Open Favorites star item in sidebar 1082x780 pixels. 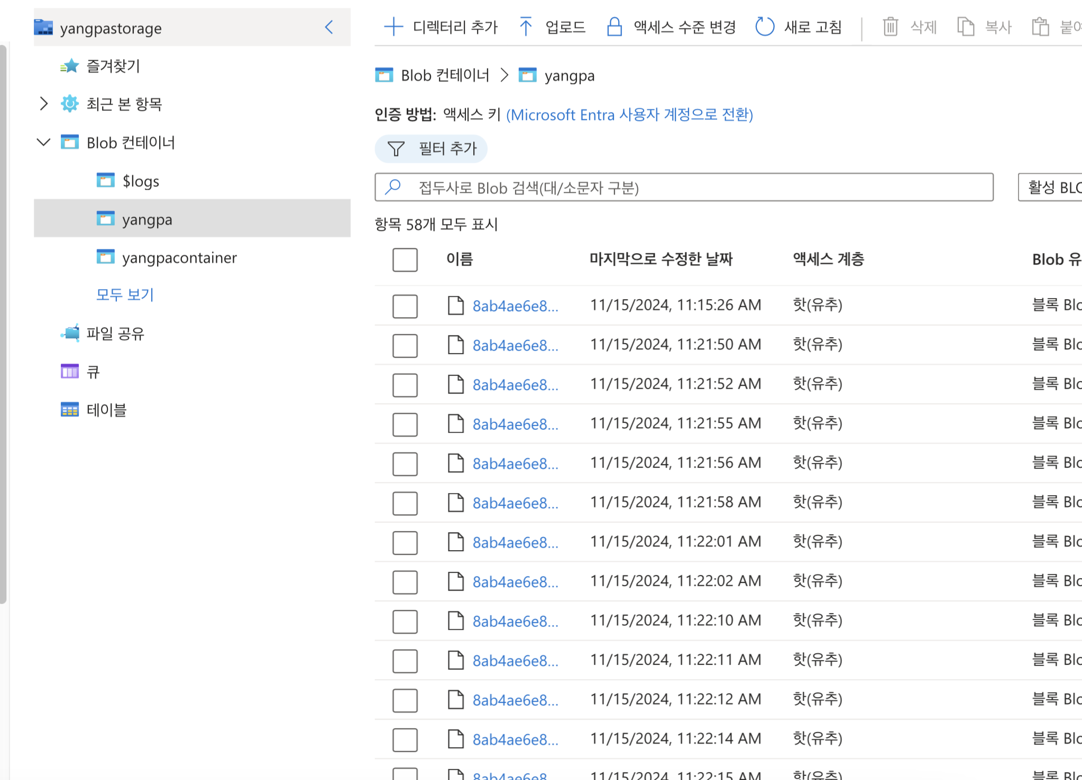(113, 66)
